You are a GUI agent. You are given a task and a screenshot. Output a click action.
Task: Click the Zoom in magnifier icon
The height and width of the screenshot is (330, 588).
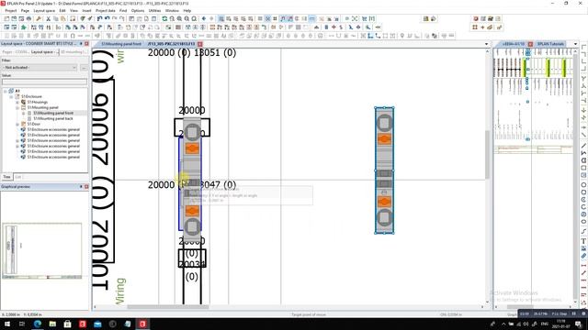pos(179,18)
